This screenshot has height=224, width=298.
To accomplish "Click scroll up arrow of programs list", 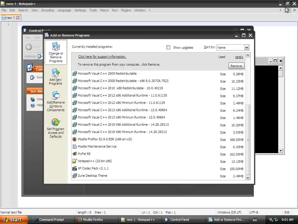I will 248,55.
